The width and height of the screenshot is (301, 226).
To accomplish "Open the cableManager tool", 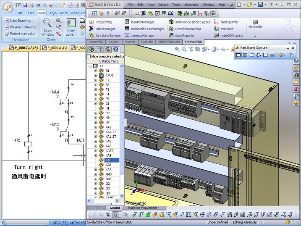I will [x=102, y=29].
